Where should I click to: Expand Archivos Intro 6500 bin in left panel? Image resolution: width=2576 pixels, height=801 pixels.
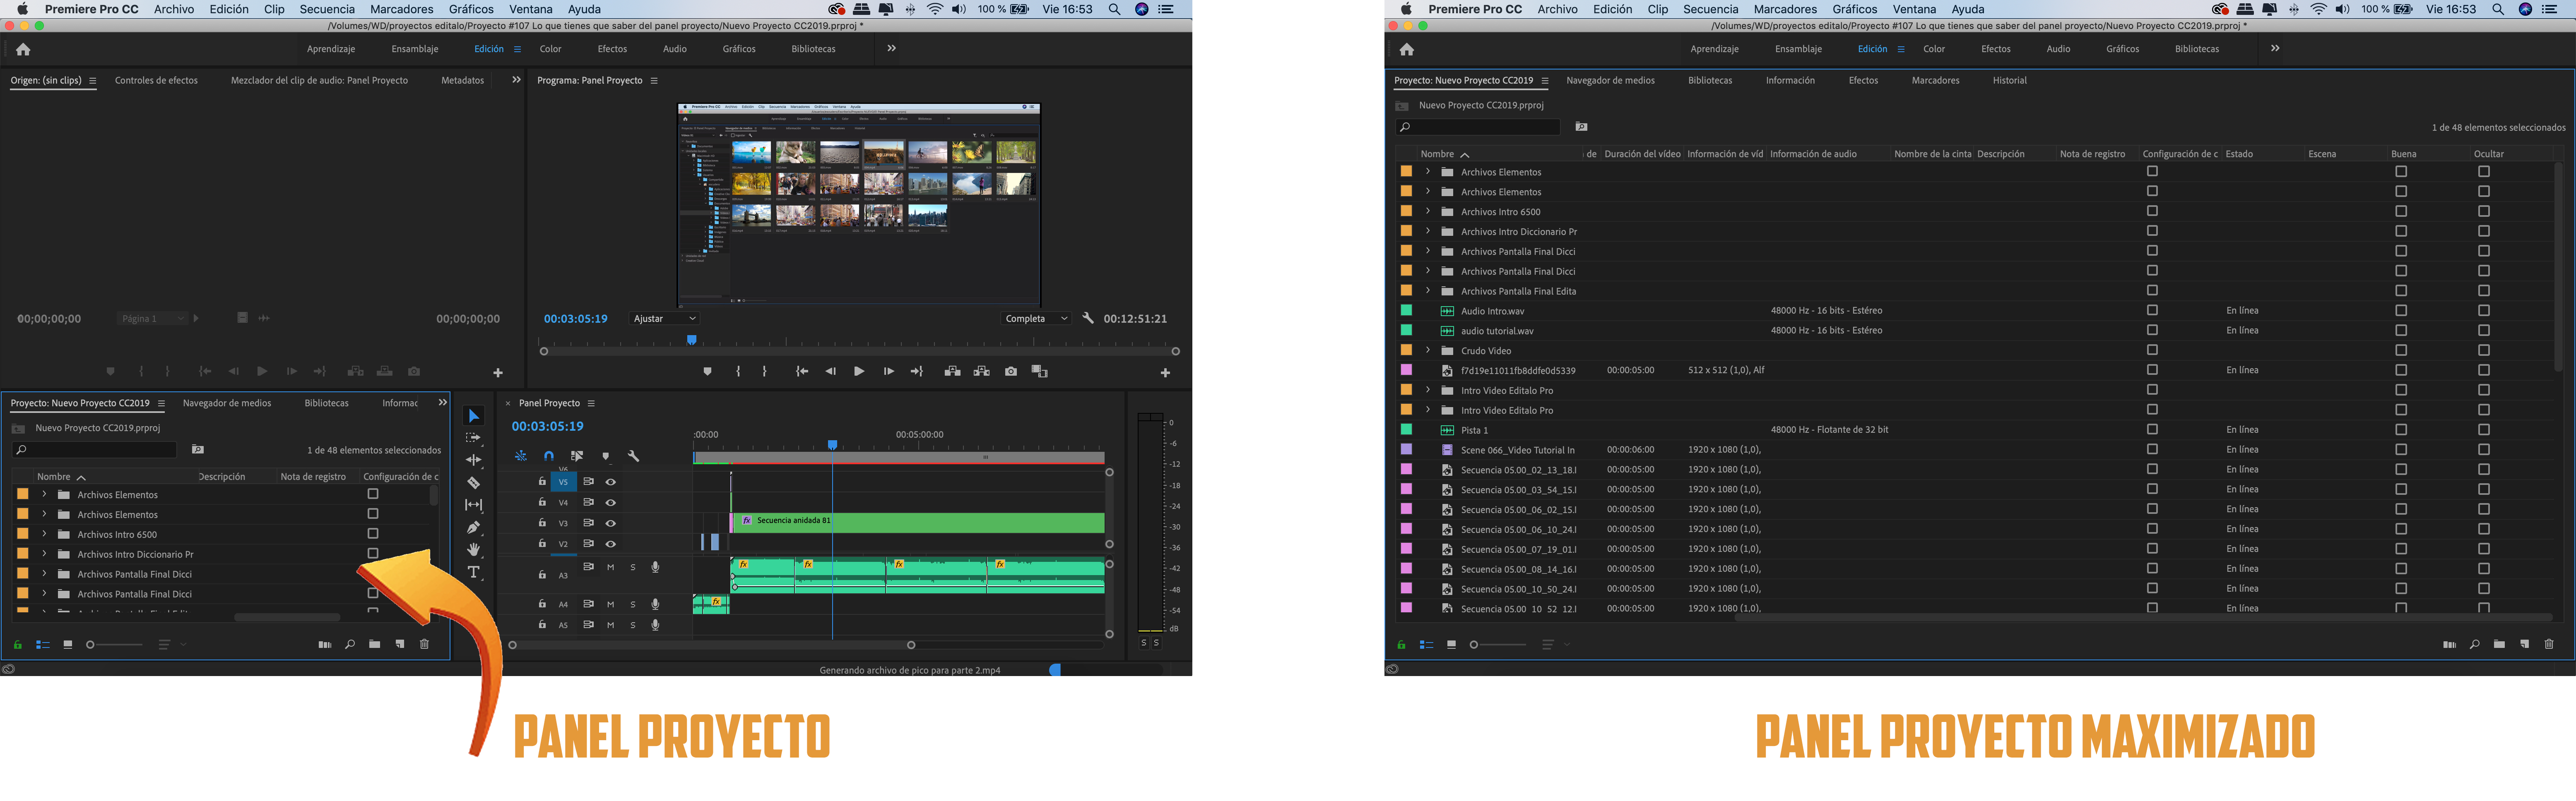44,534
